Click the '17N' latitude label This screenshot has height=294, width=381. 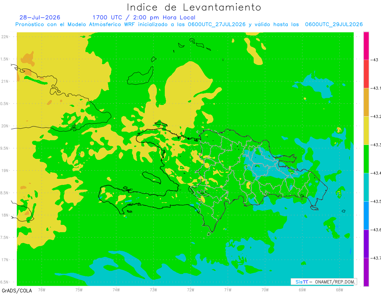(5, 260)
